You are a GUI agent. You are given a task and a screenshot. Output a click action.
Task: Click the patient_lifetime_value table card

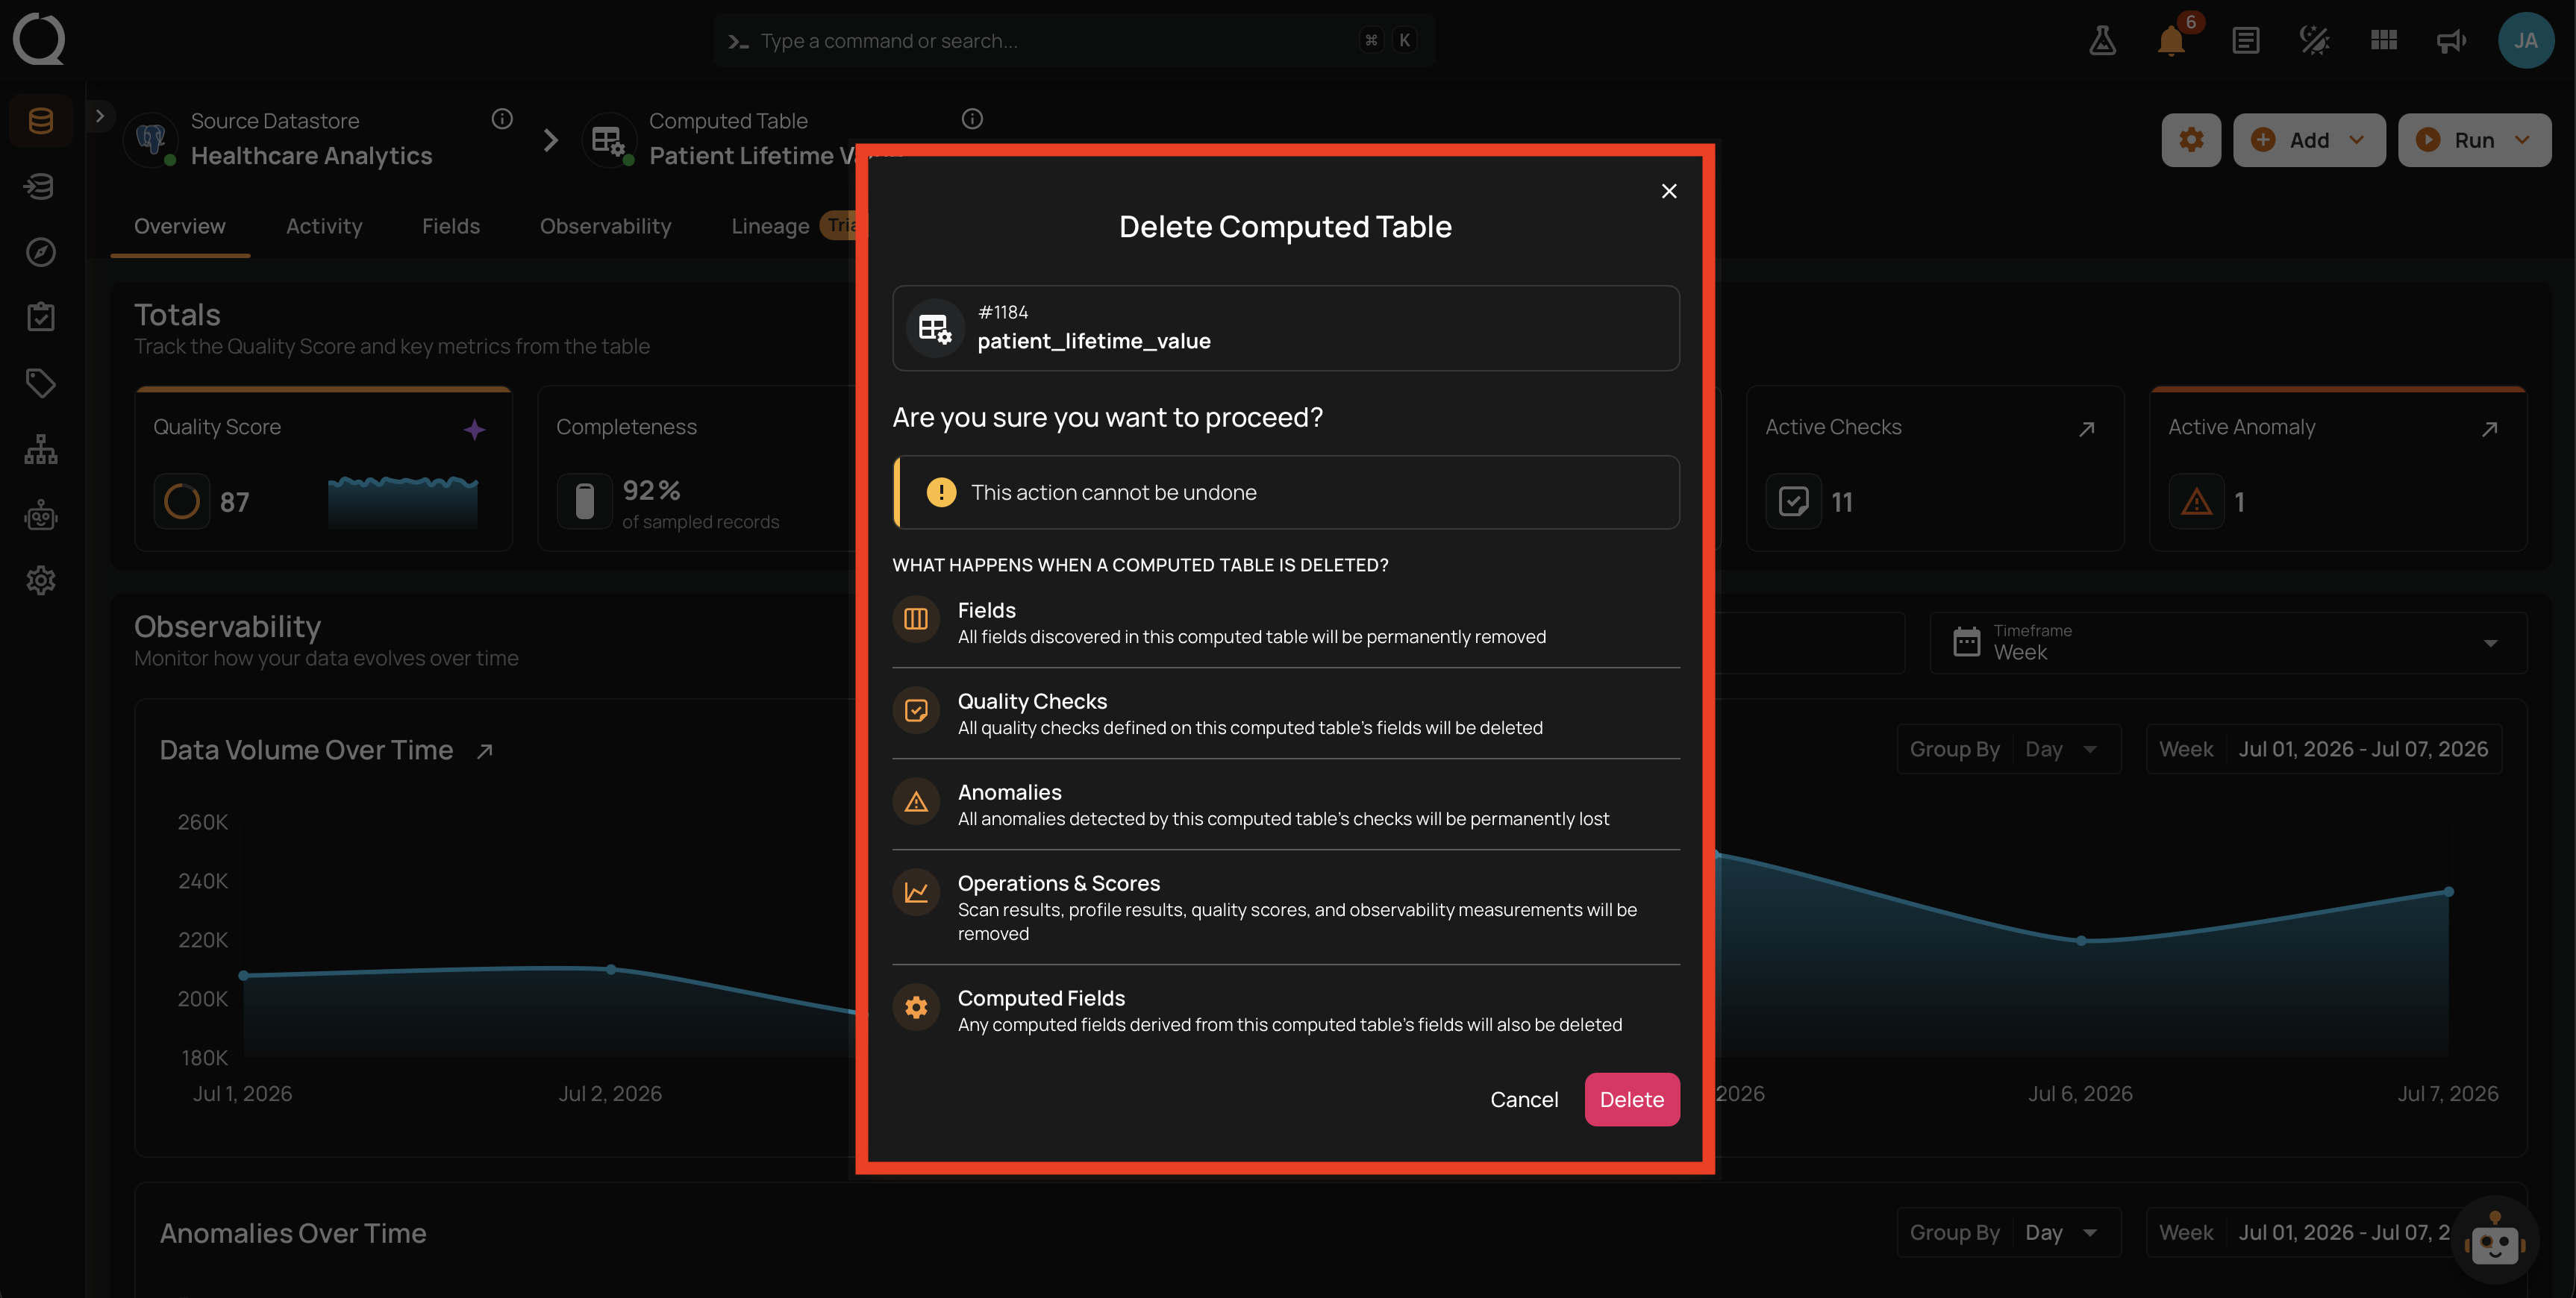[1286, 328]
